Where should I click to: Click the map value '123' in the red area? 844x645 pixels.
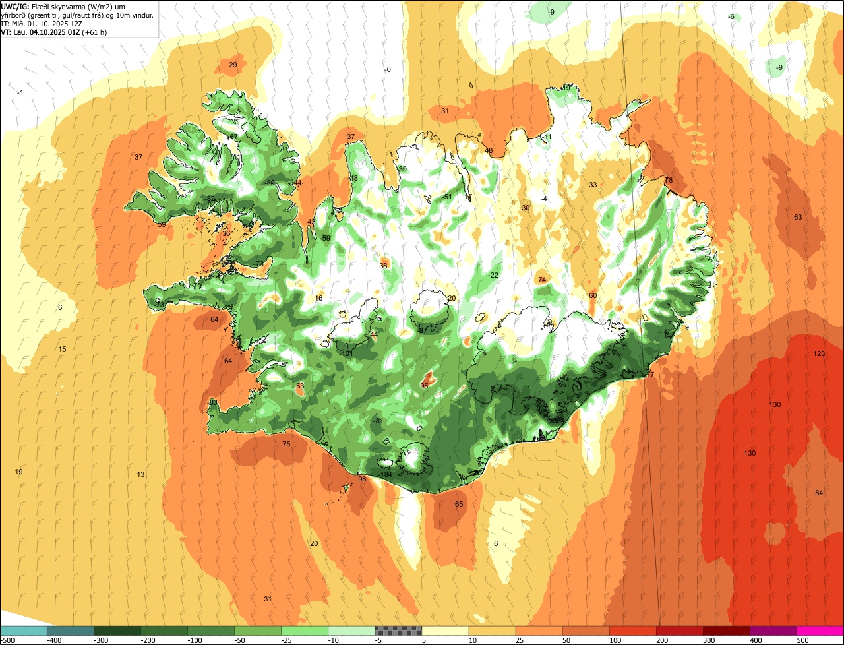[x=819, y=354]
